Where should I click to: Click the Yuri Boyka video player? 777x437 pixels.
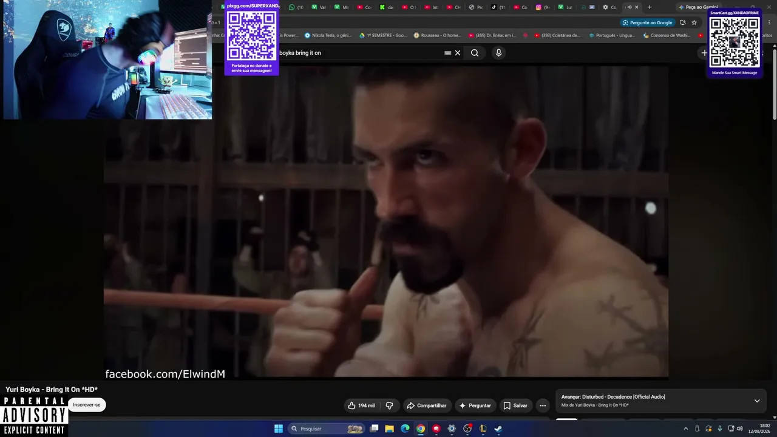[386, 223]
